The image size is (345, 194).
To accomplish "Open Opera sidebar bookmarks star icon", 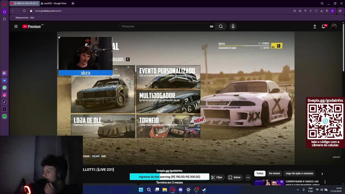I will [x=4, y=19].
